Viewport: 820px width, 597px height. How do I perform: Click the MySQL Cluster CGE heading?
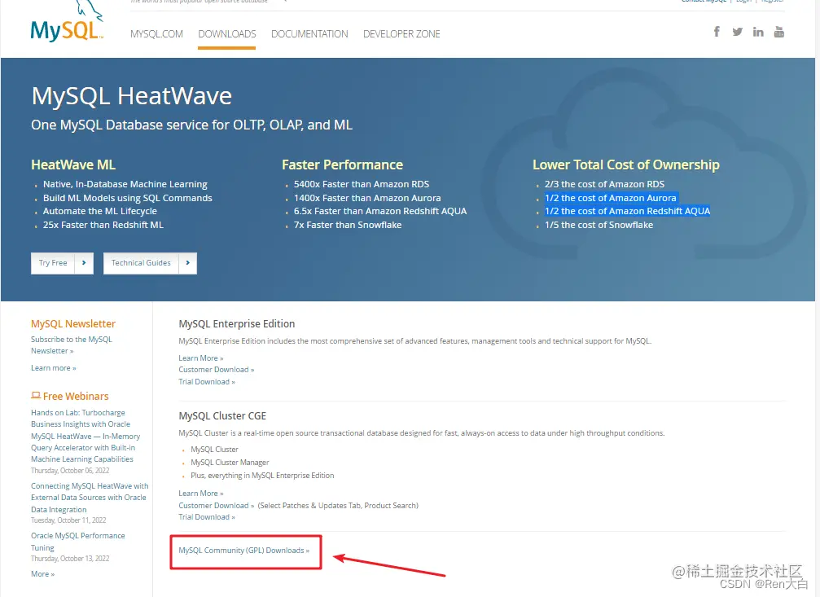point(222,416)
